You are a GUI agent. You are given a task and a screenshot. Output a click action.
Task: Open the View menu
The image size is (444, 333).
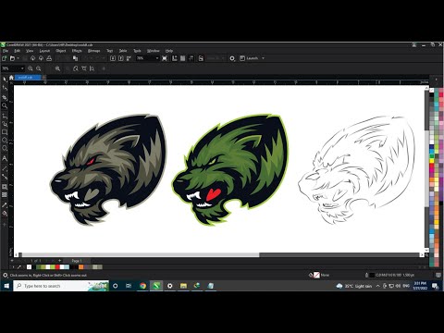pos(30,51)
